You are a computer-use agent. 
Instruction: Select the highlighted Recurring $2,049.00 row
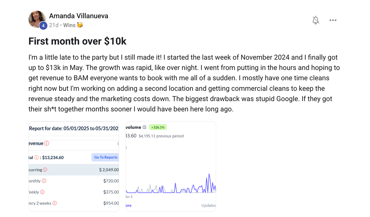click(74, 170)
